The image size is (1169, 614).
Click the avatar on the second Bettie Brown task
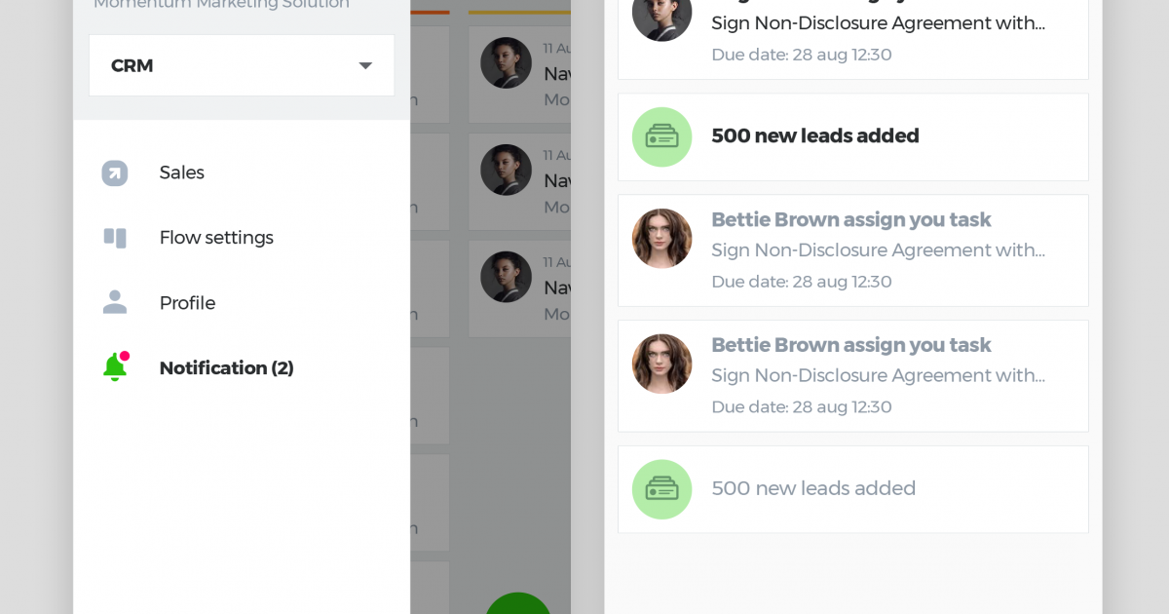662,364
